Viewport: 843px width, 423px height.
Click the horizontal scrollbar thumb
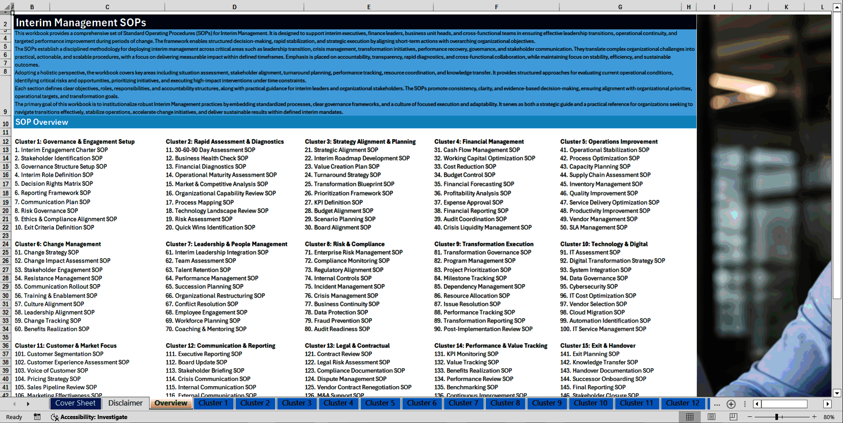pos(784,404)
